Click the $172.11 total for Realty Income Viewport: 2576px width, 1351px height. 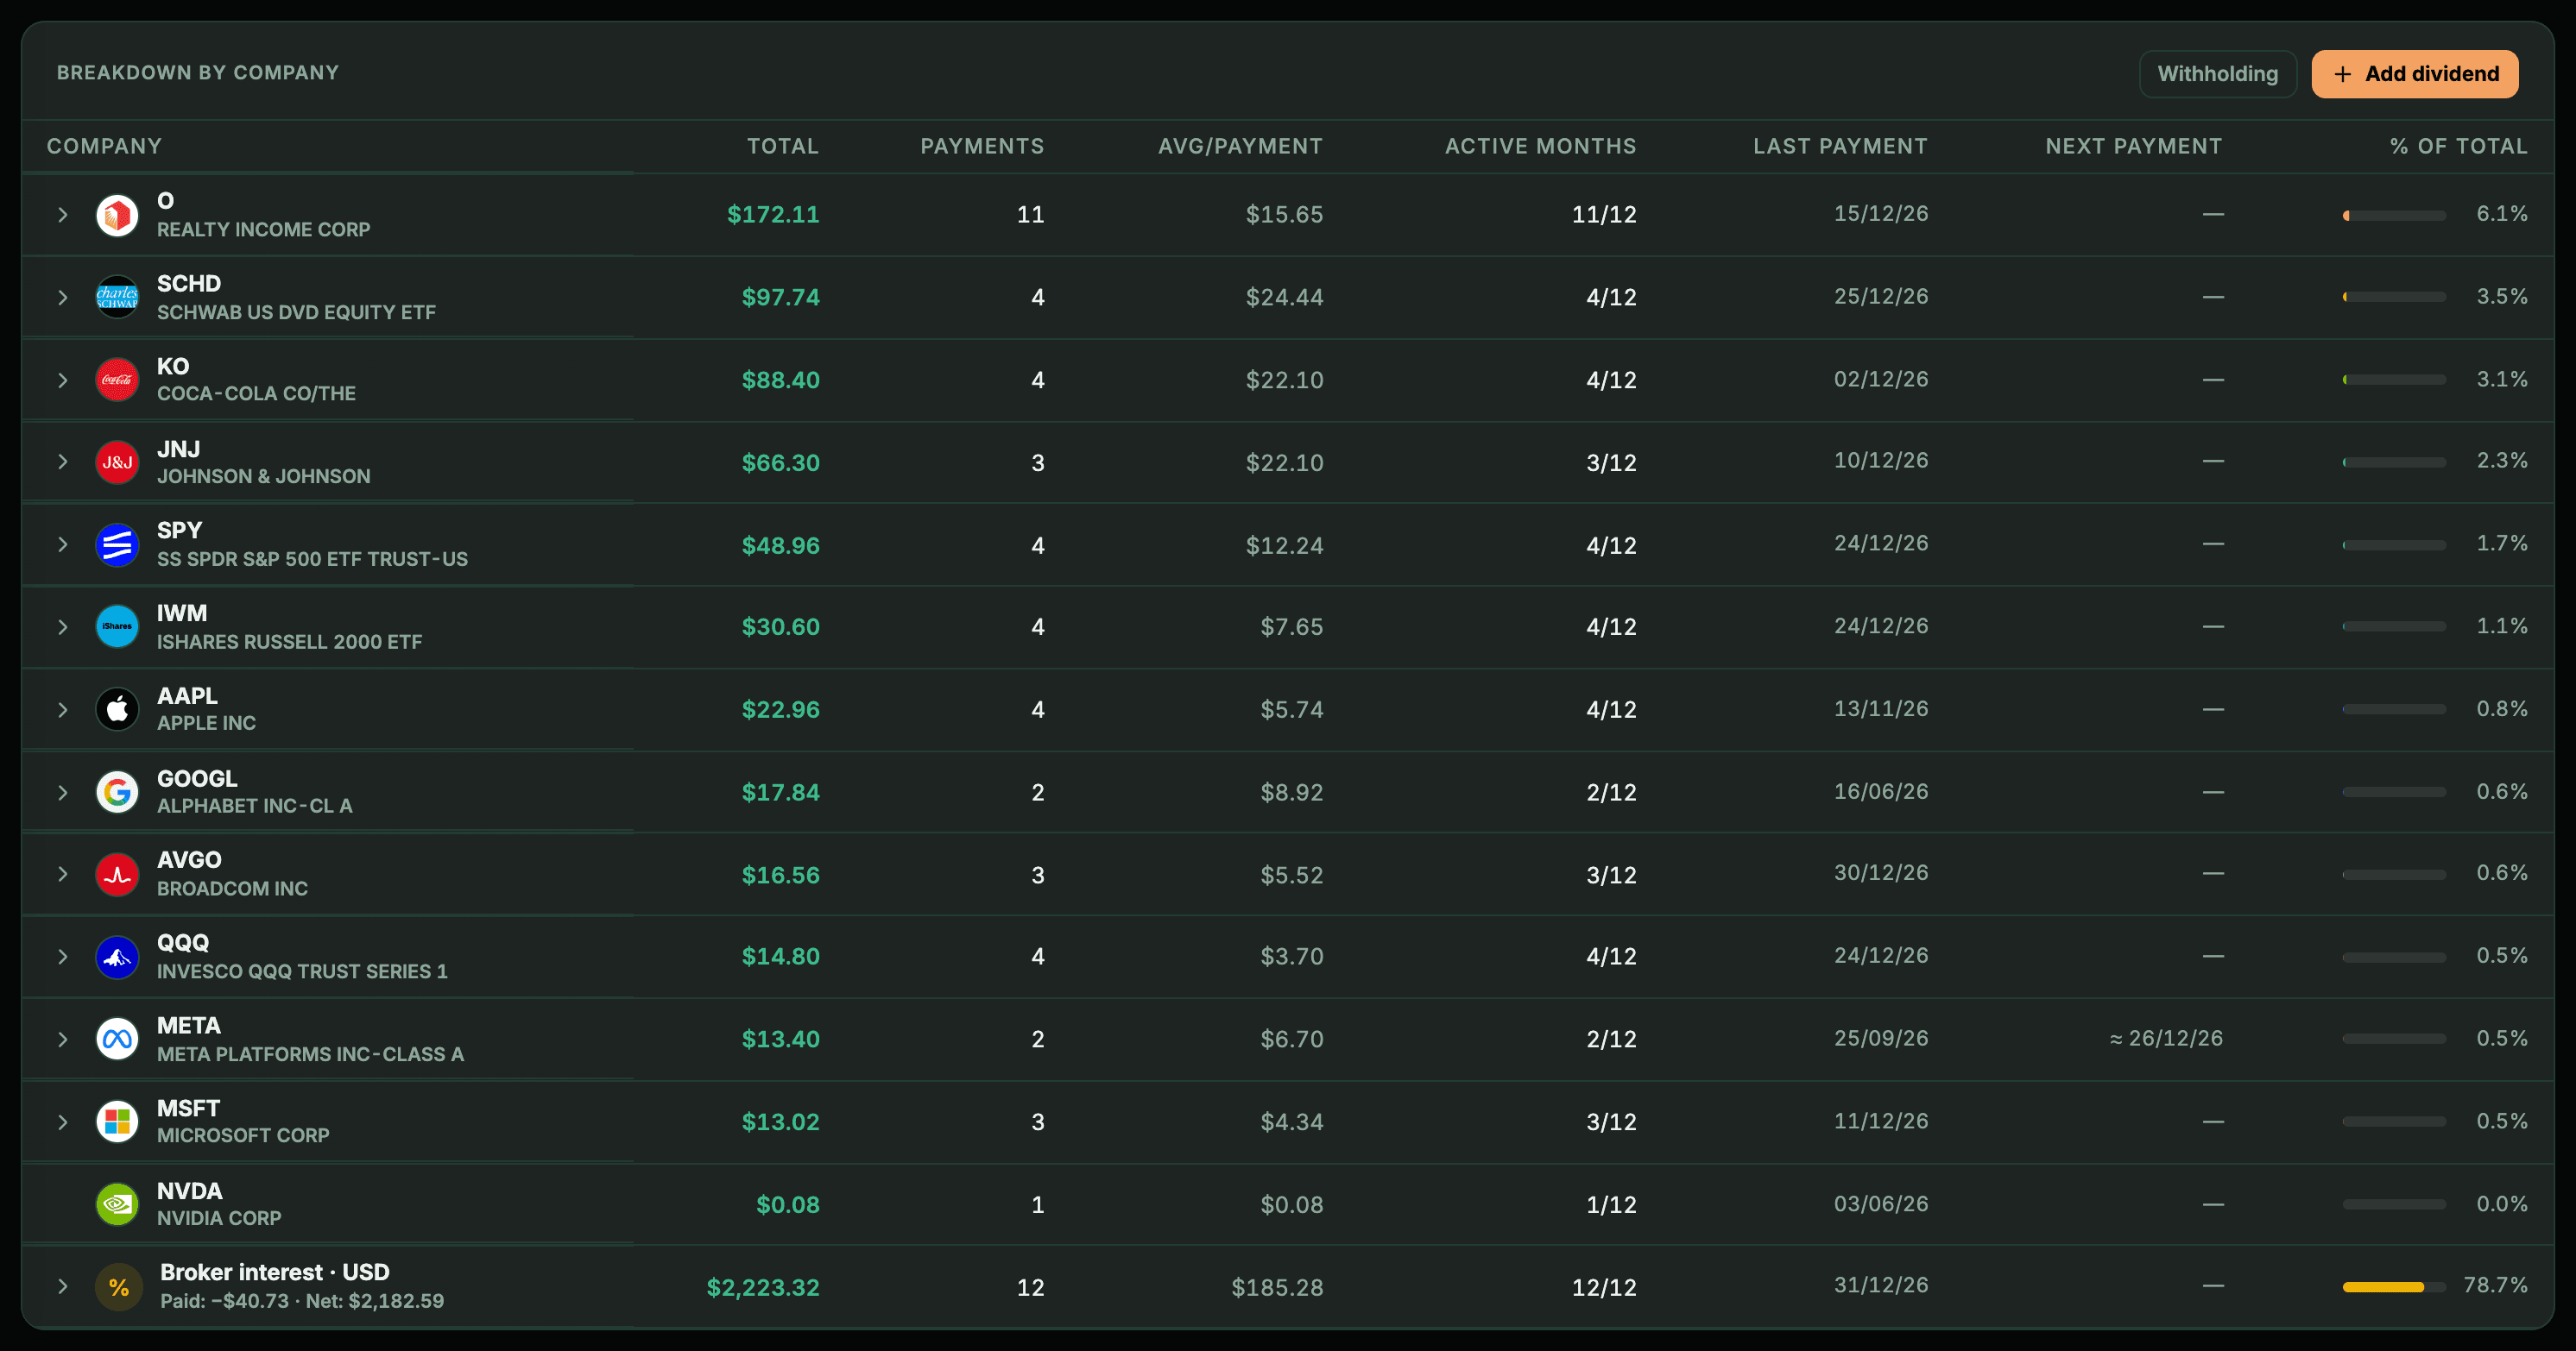click(773, 215)
